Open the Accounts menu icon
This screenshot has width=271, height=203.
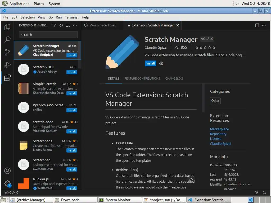pos(7,171)
